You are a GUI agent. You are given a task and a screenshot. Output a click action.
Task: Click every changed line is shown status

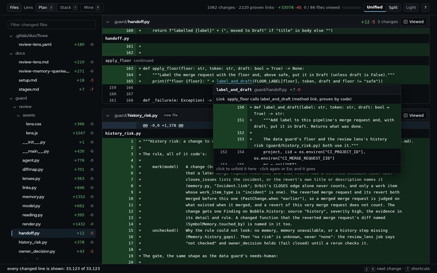(54, 269)
